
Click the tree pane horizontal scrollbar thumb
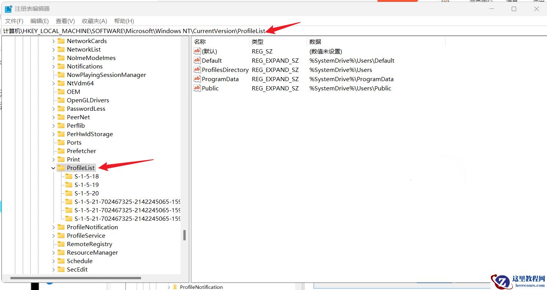(76, 278)
